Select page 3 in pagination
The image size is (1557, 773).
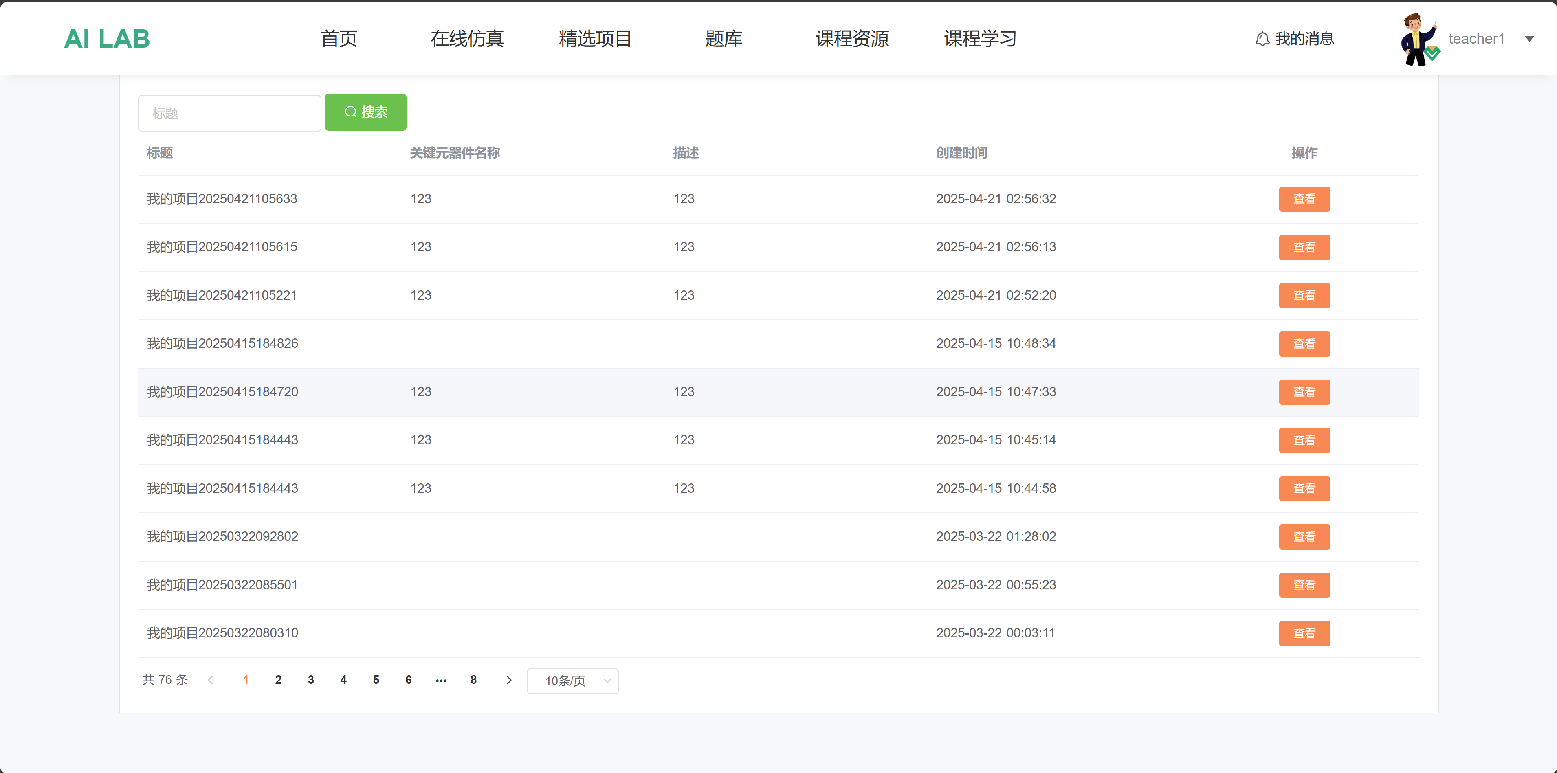point(311,680)
